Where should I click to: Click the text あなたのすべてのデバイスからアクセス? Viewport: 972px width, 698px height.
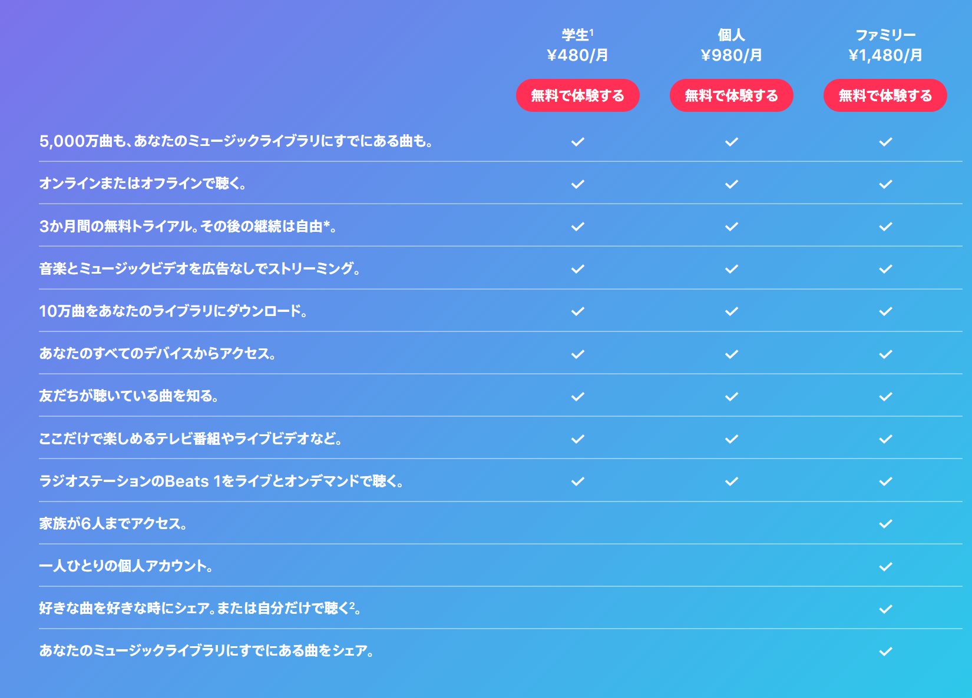click(x=157, y=354)
